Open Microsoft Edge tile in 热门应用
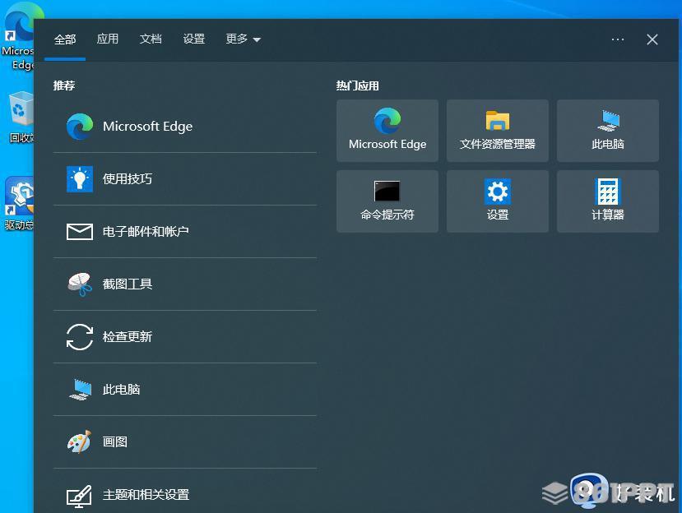This screenshot has width=682, height=513. click(387, 131)
